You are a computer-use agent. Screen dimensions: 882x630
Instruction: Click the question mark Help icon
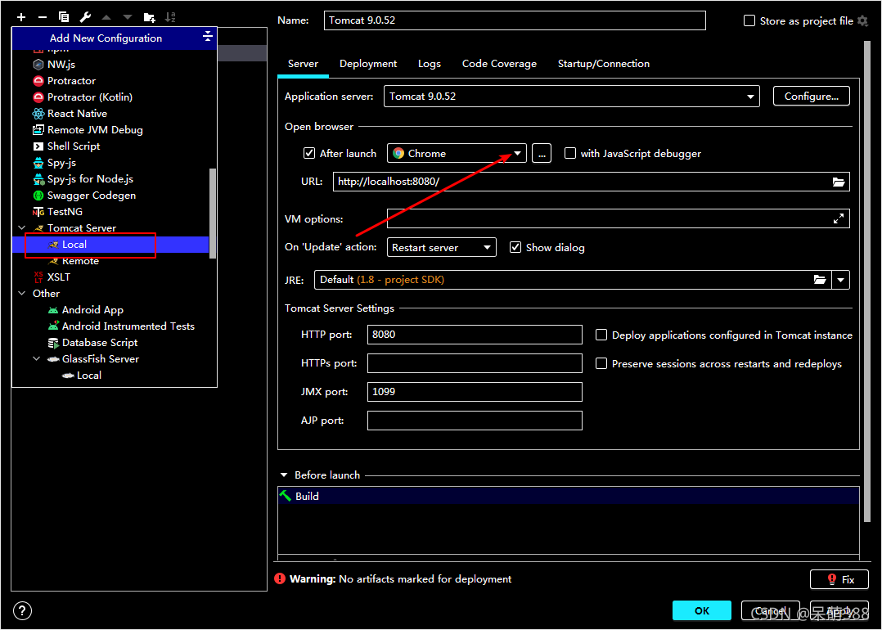tap(23, 610)
